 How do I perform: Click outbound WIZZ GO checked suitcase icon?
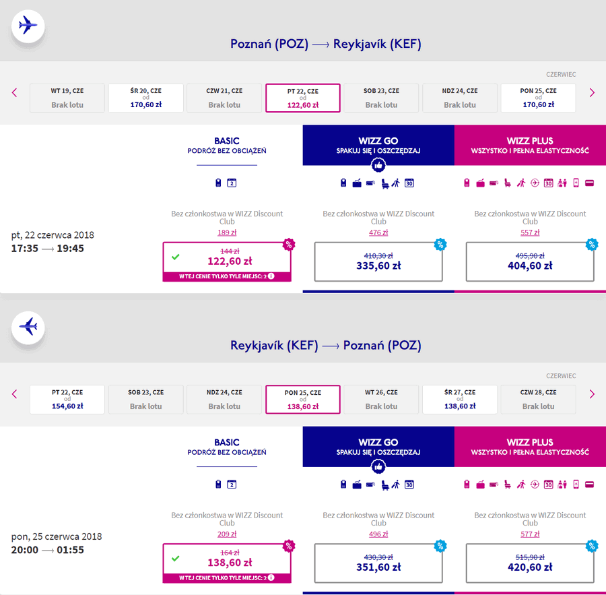(x=357, y=183)
